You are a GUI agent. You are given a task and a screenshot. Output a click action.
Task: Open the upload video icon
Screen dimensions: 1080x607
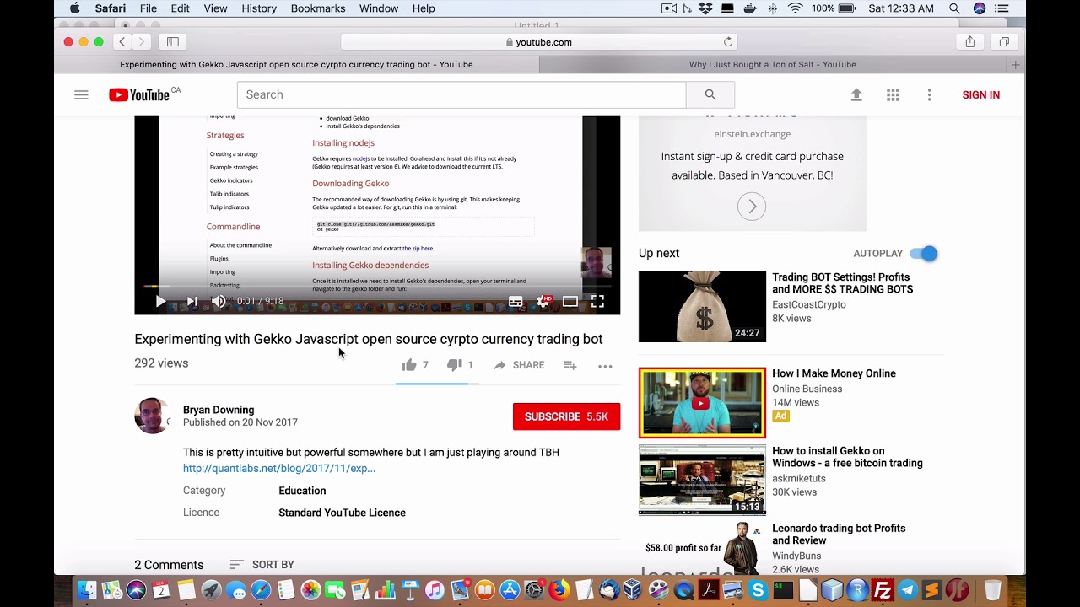pyautogui.click(x=856, y=95)
